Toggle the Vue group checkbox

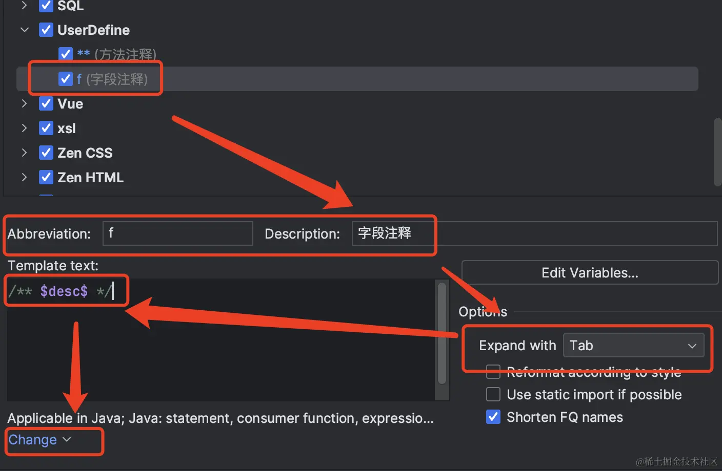coord(46,103)
